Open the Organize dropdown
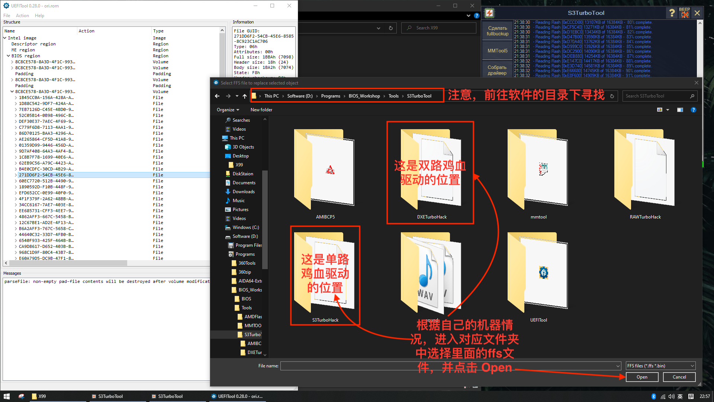The height and width of the screenshot is (402, 714). pyautogui.click(x=228, y=110)
